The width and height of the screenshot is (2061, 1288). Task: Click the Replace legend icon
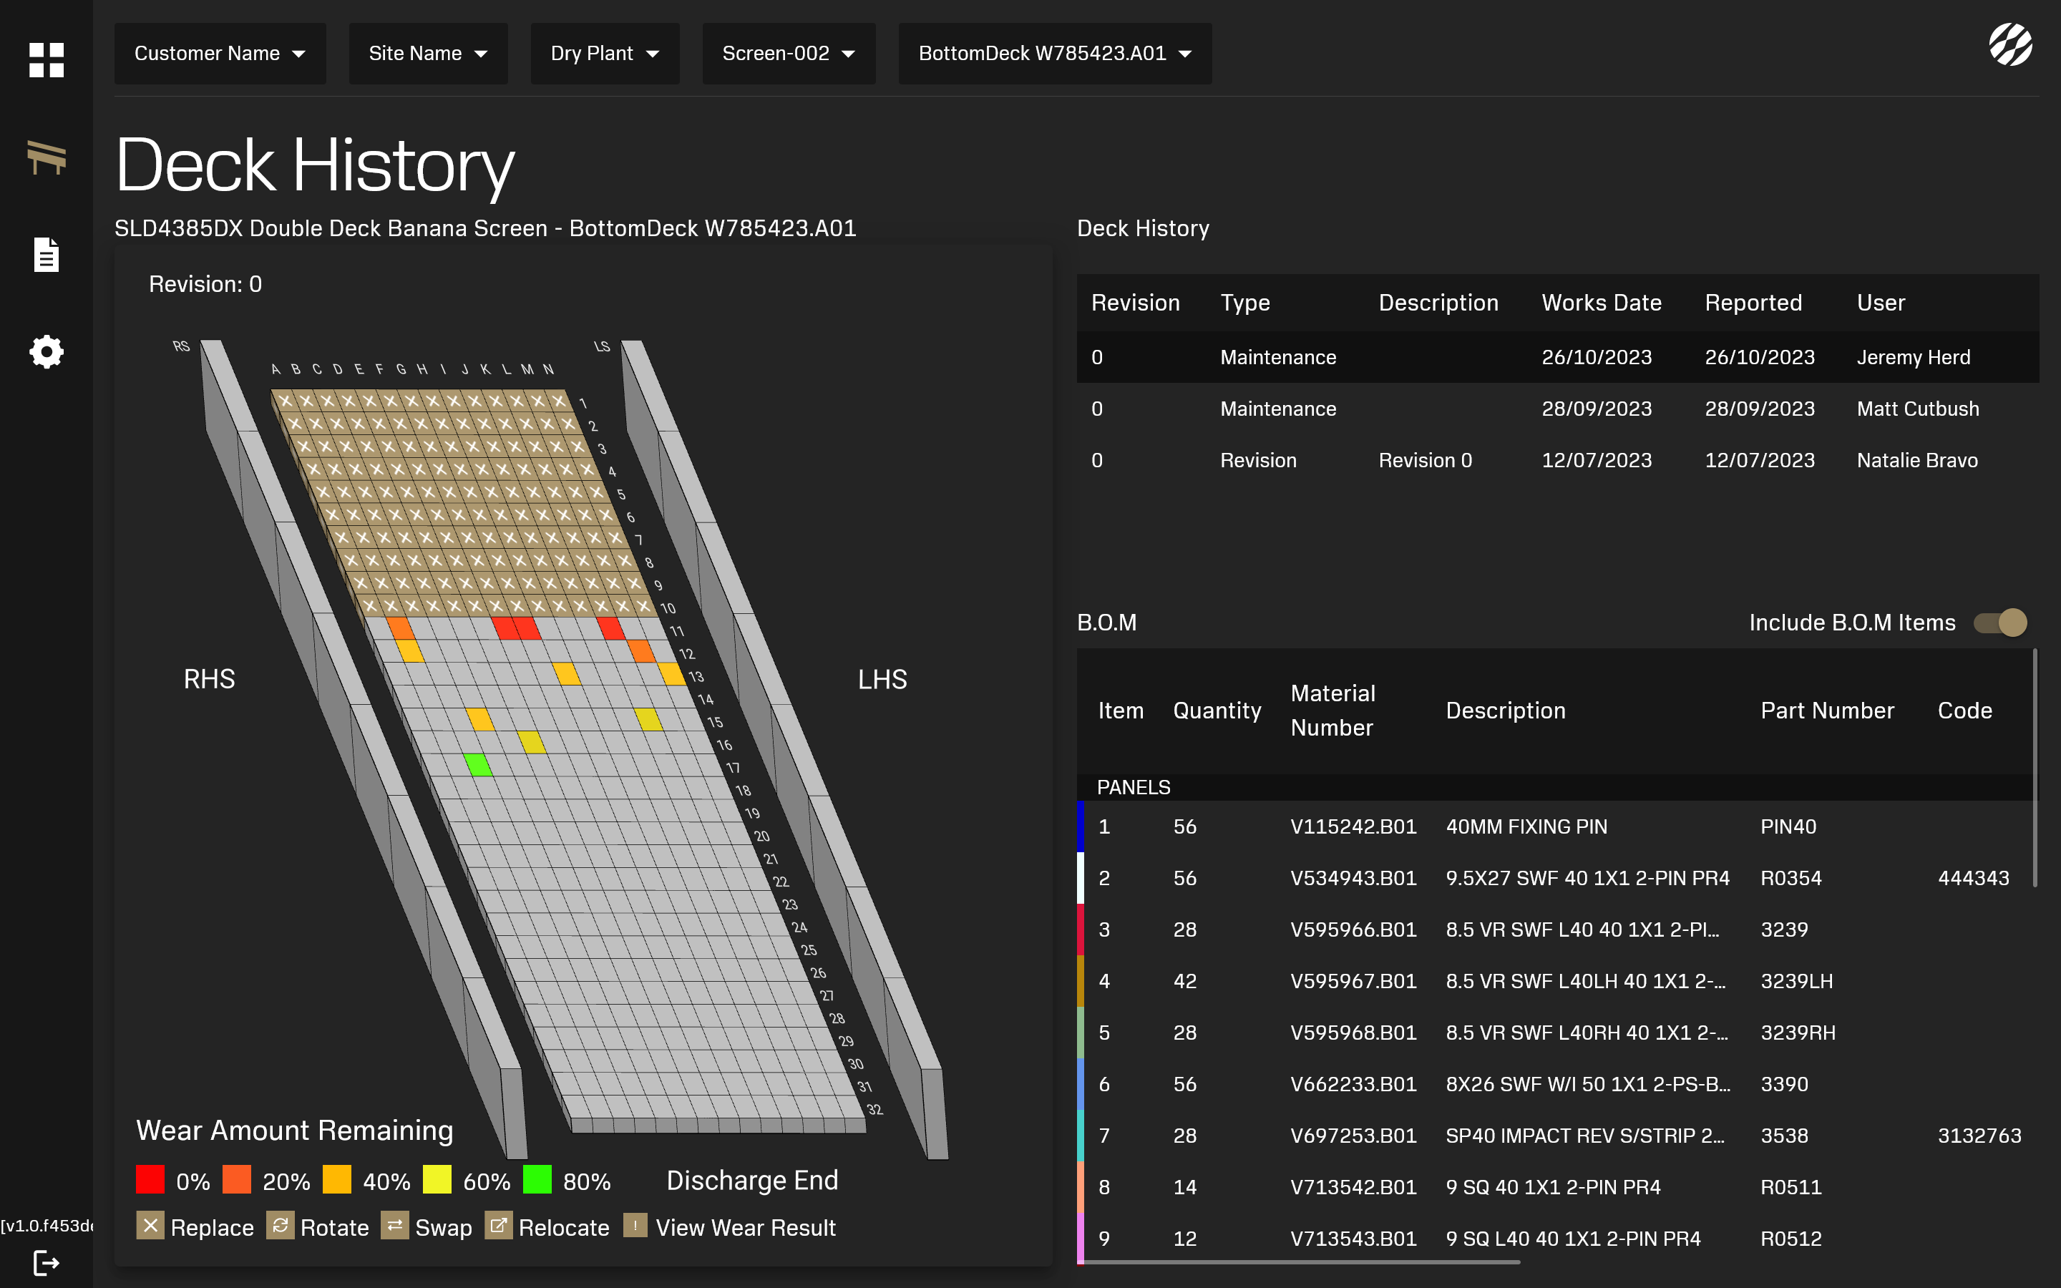(x=150, y=1226)
